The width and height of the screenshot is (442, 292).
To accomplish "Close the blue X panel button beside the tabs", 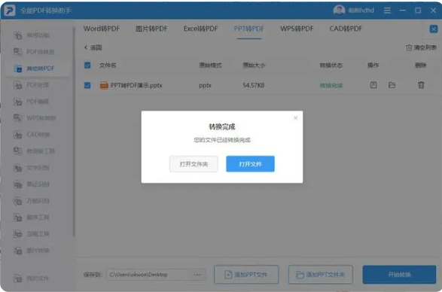I will [x=434, y=29].
